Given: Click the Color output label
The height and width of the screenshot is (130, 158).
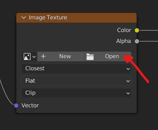Looking at the screenshot, I should click(x=124, y=30).
